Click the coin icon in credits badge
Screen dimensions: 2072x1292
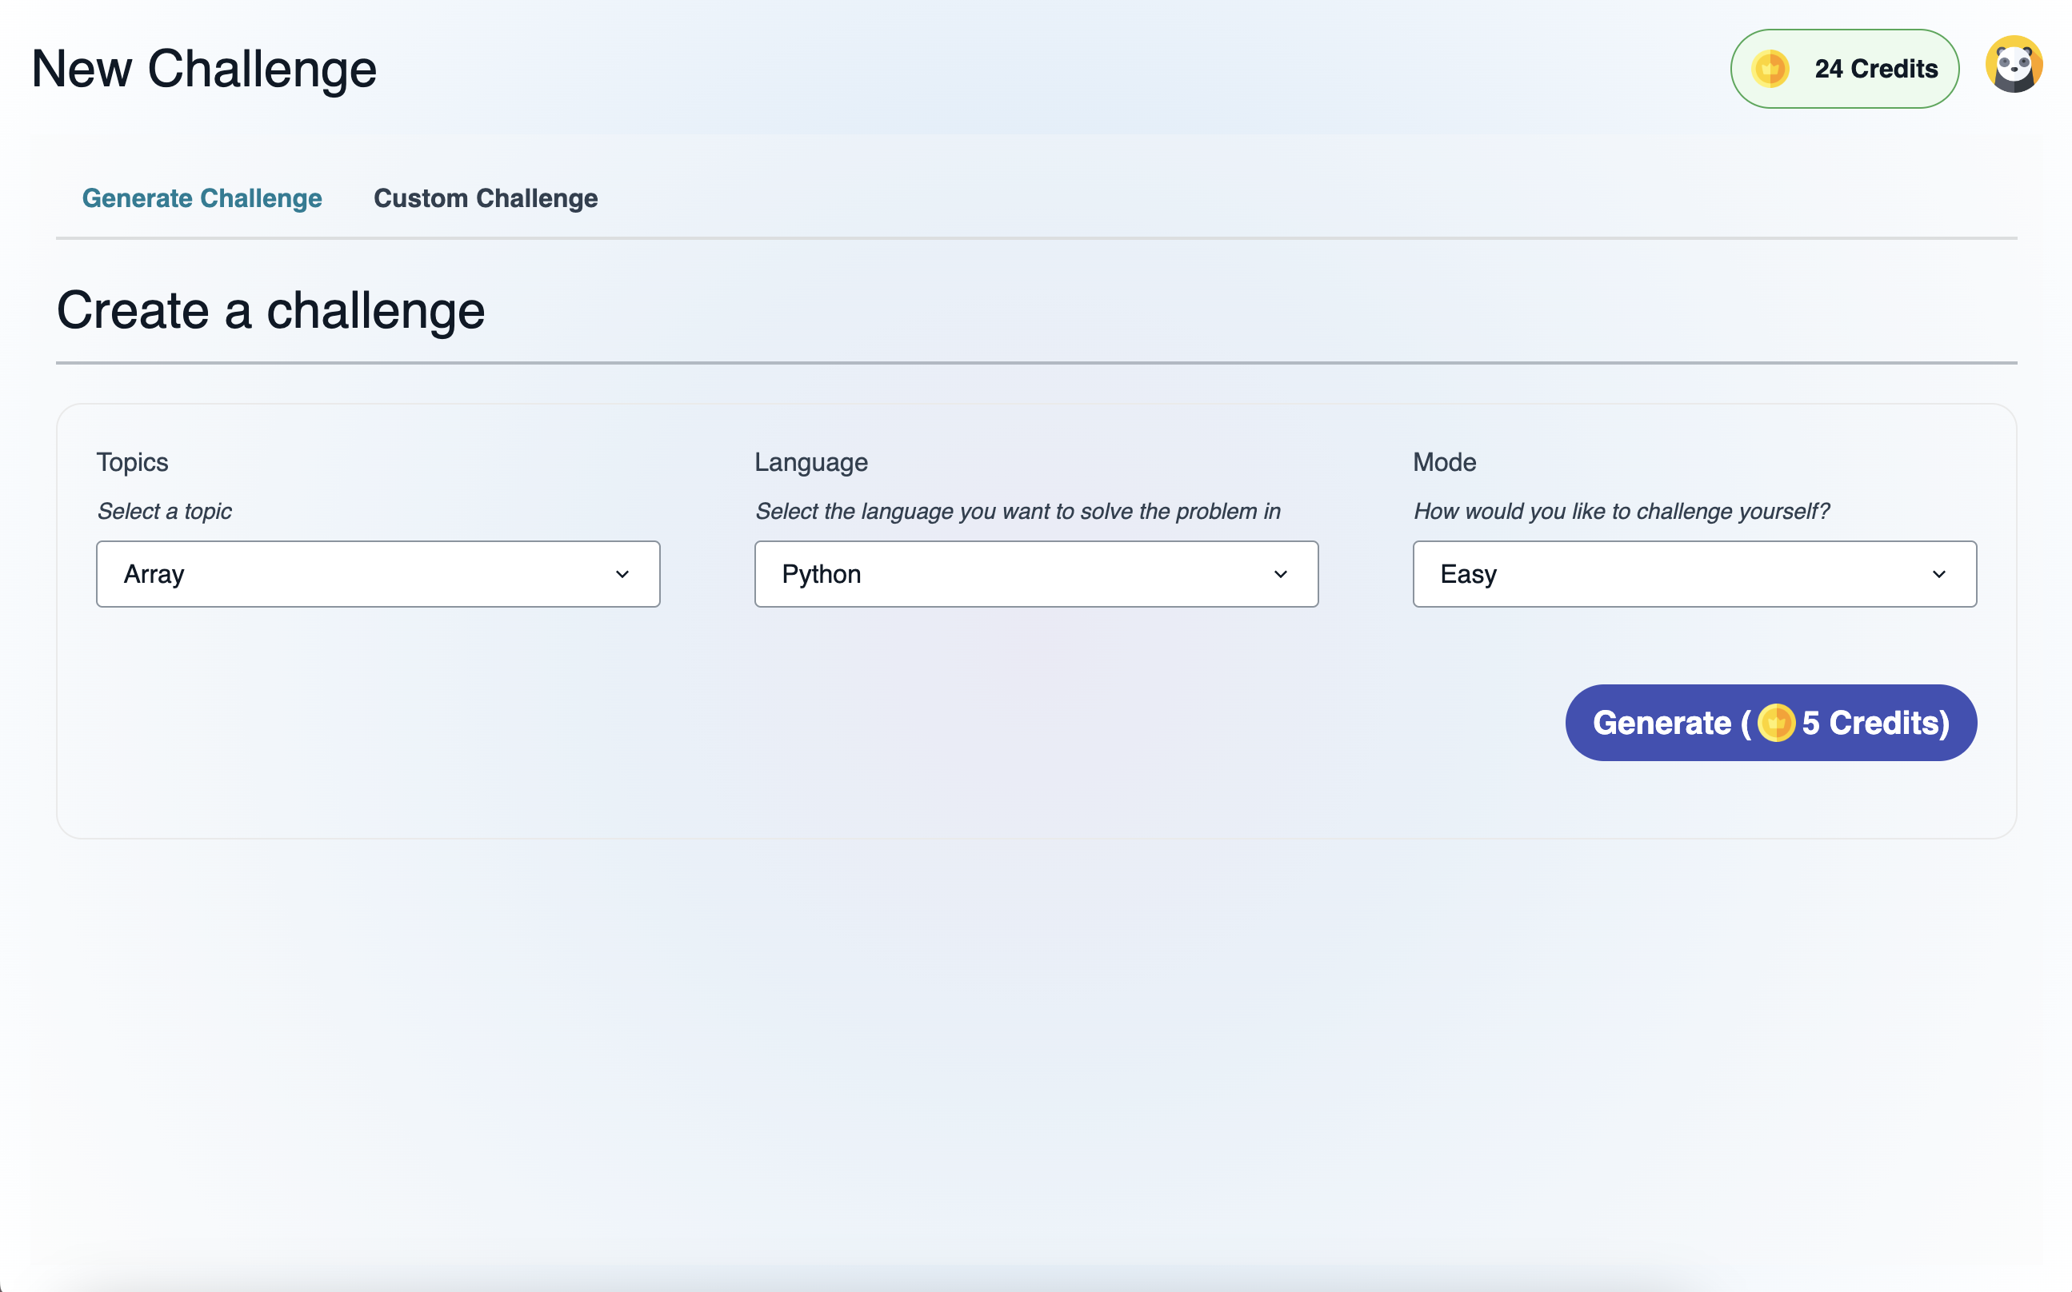click(x=1770, y=69)
